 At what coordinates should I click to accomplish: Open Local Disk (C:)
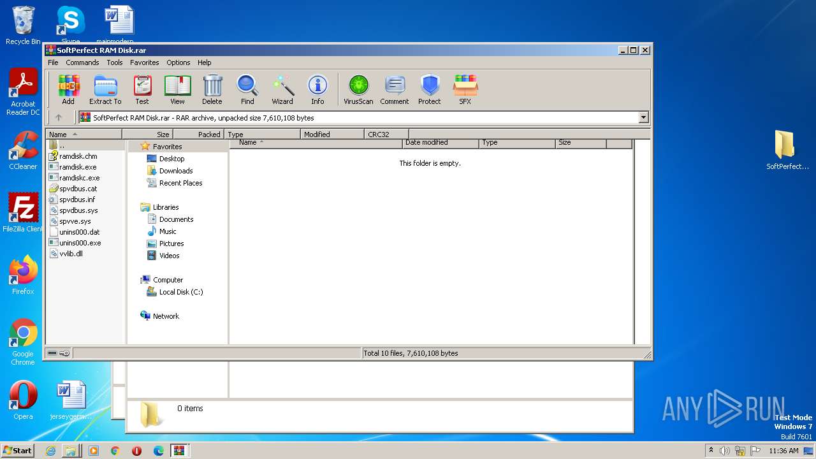pos(181,292)
